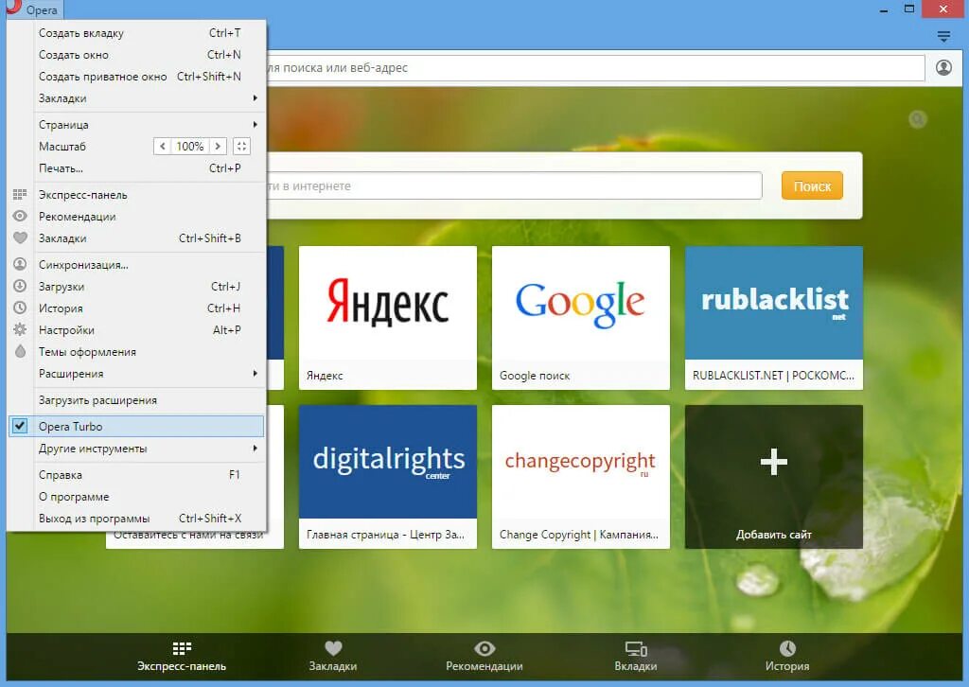Open История in the bottom bar
This screenshot has width=969, height=687.
pos(787,656)
